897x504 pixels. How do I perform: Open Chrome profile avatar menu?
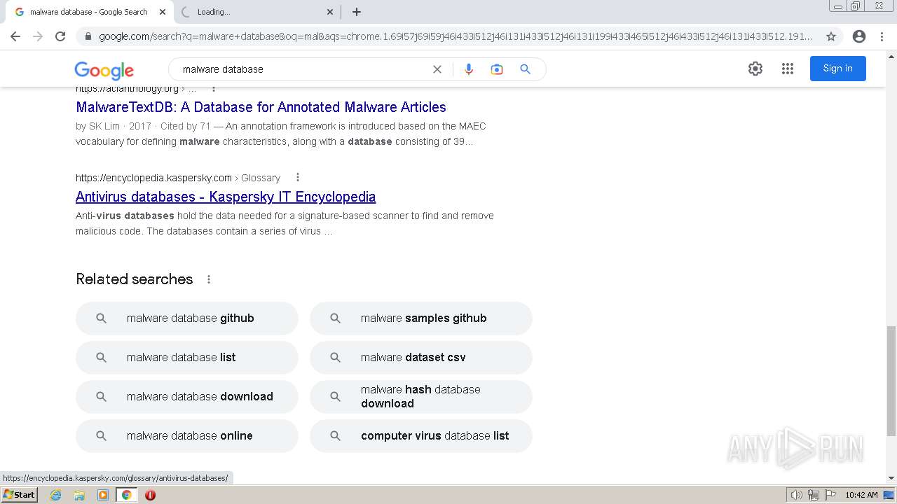[859, 36]
